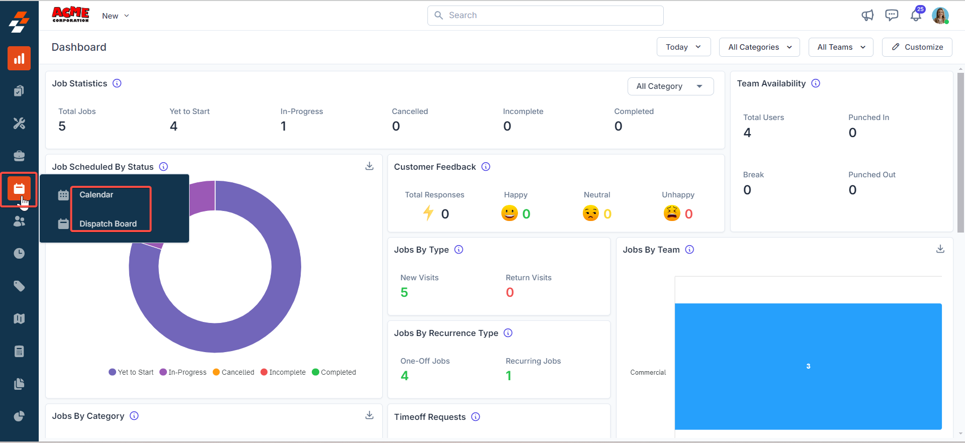
Task: Toggle the Yet to Start legend item
Action: tap(131, 372)
